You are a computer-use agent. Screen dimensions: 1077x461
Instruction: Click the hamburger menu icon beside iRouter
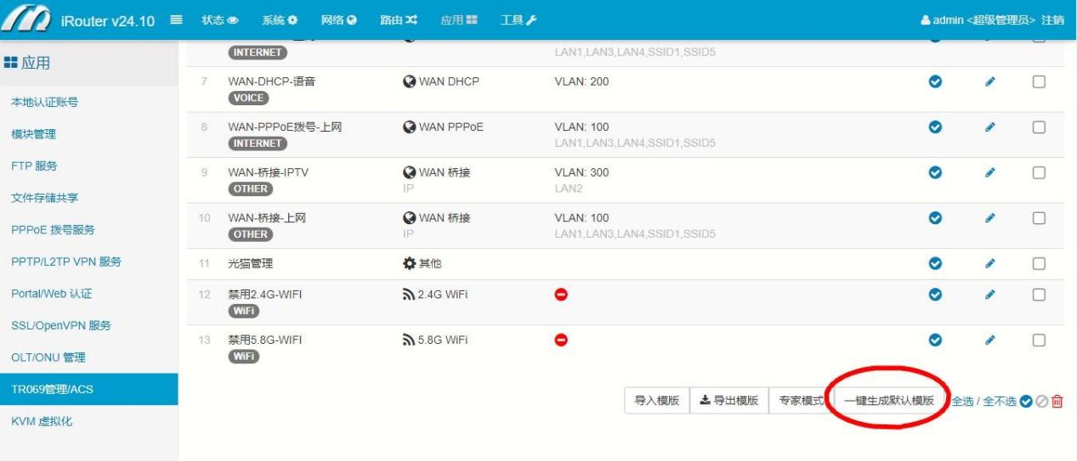coord(177,20)
